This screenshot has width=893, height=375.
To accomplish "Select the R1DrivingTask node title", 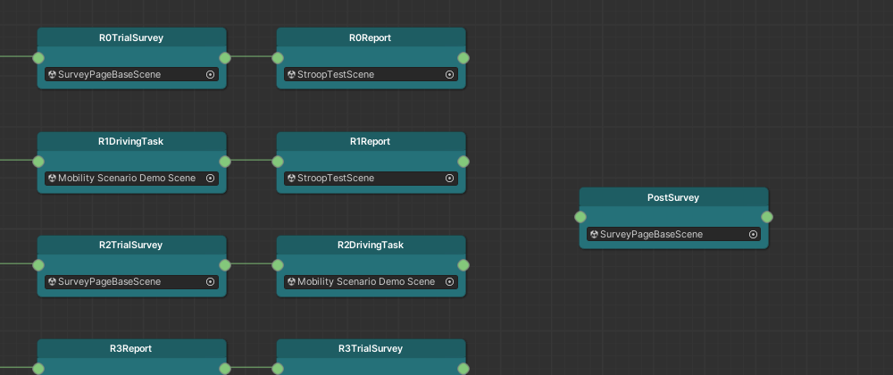I will click(x=131, y=141).
